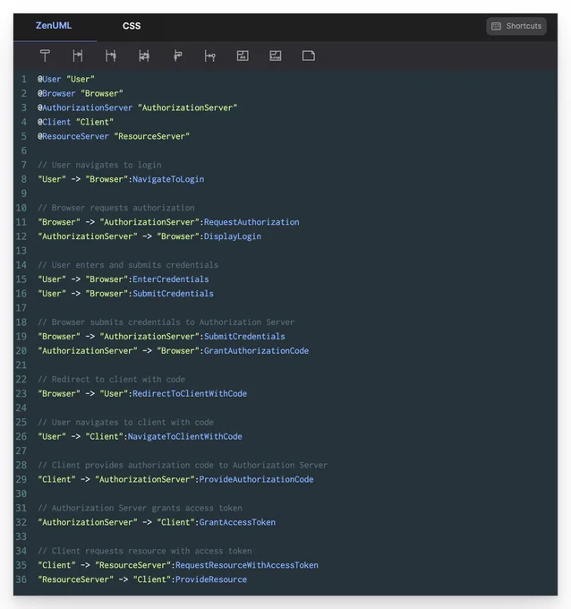Click the EnterCredentials message text

pyautogui.click(x=171, y=279)
